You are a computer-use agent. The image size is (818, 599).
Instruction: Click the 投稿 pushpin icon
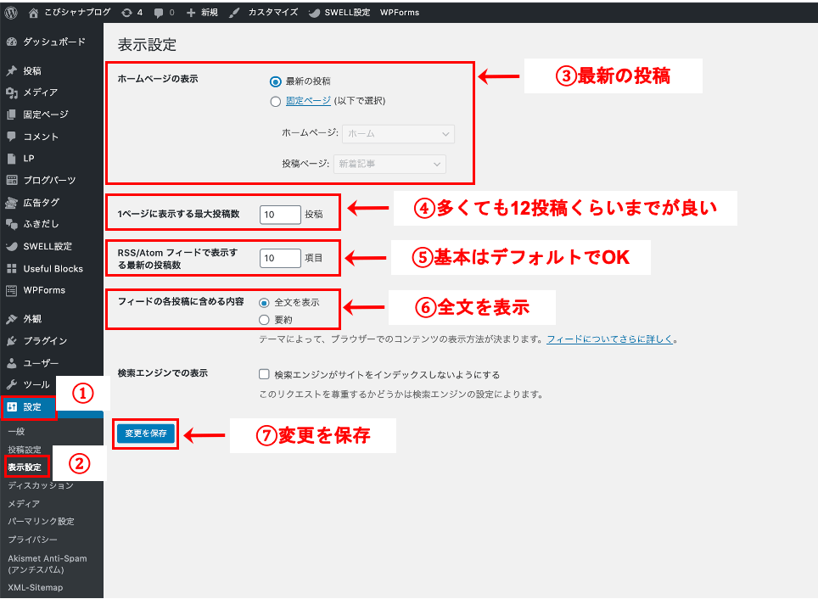click(x=12, y=71)
